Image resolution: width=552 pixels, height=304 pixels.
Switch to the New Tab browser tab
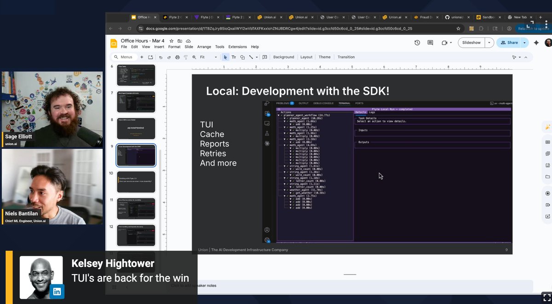(x=519, y=17)
